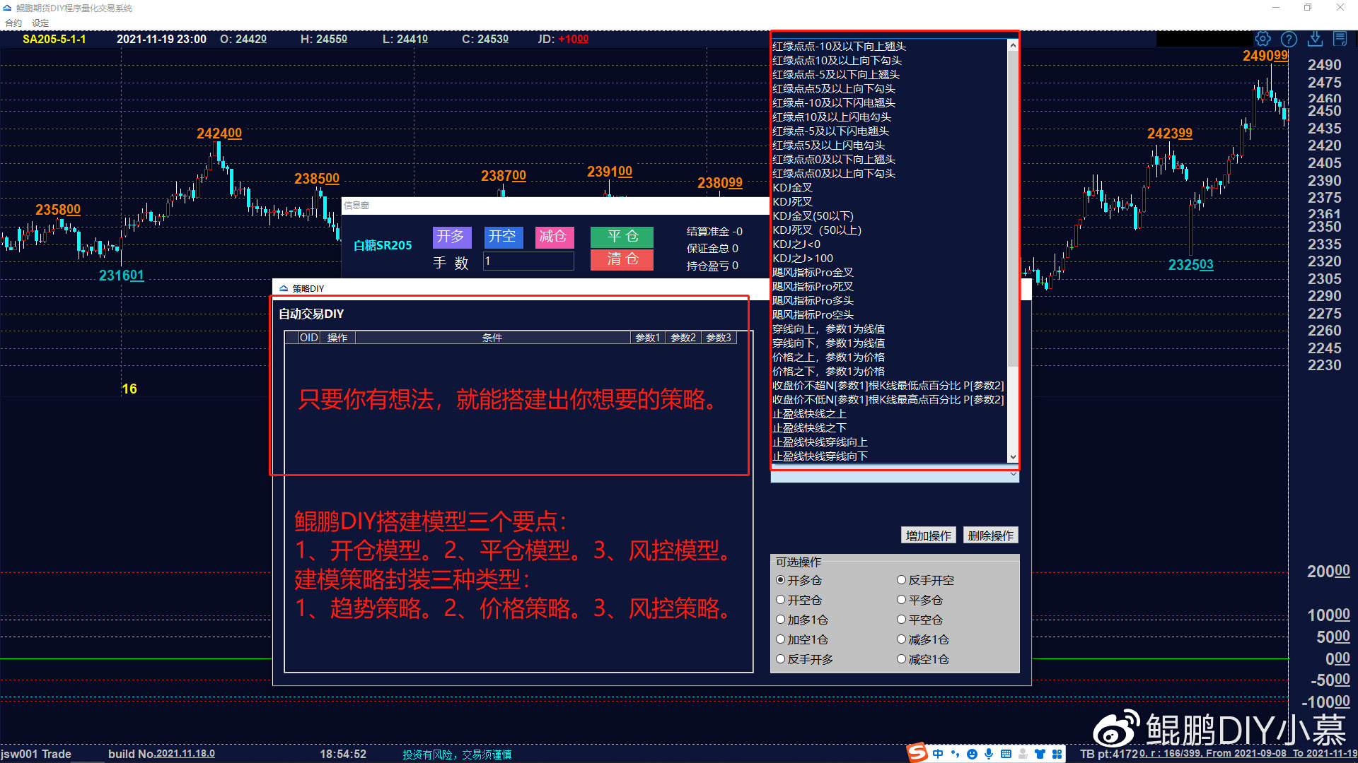This screenshot has width=1358, height=763.
Task: Click the 增加操作 button
Action: [929, 536]
